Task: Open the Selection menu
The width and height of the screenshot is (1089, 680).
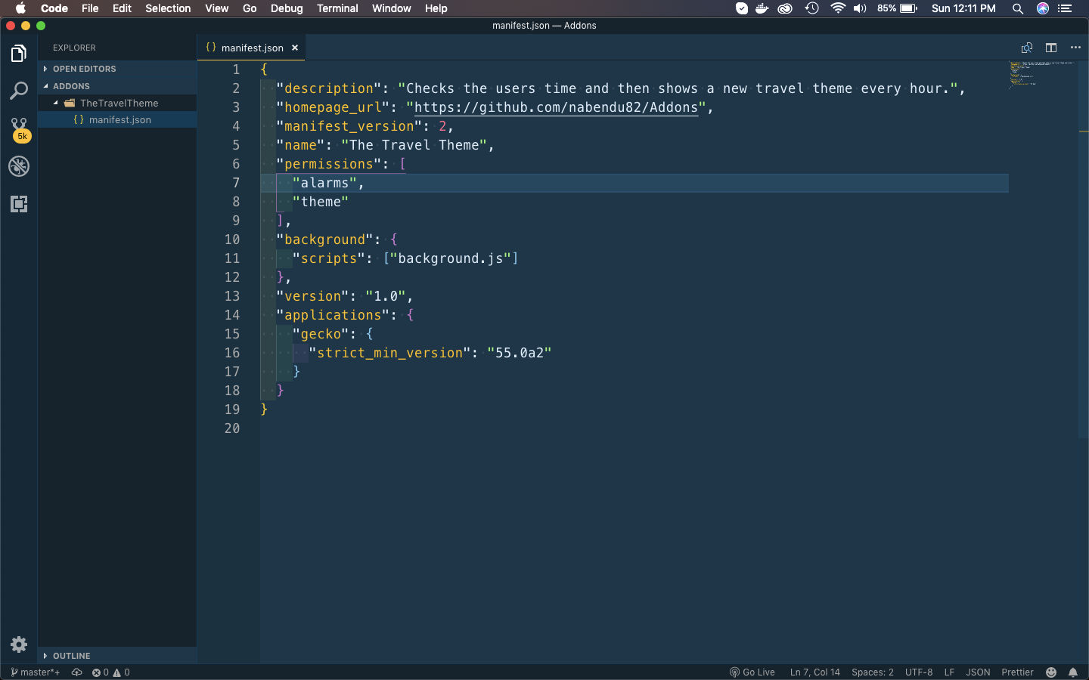Action: [x=168, y=8]
